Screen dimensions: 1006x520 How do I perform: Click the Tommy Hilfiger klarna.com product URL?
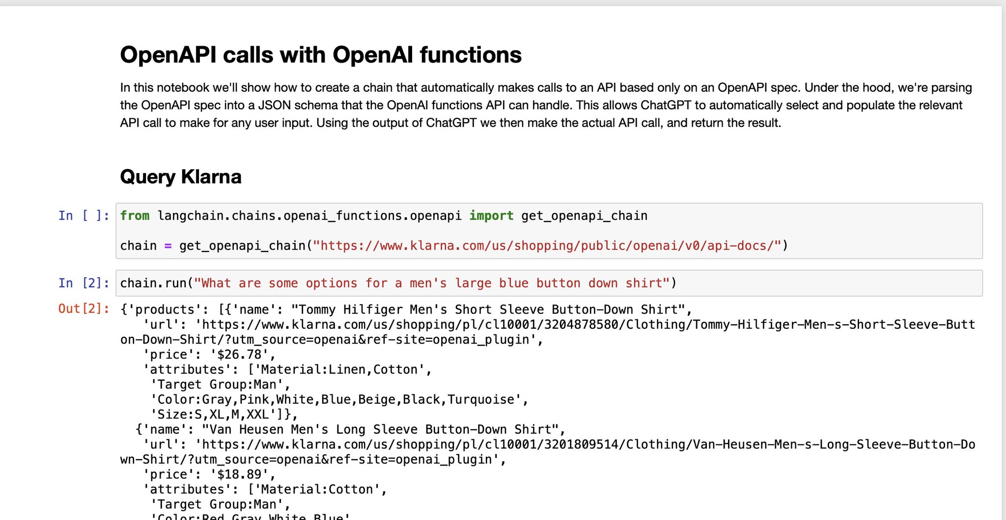pos(548,332)
